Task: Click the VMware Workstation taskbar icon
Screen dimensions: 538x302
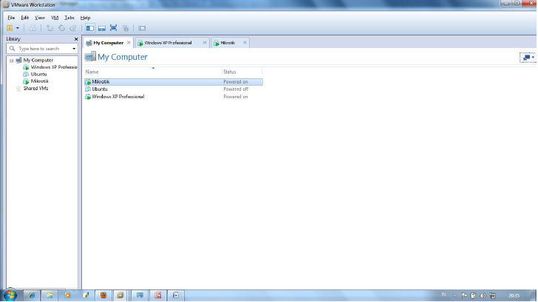Action: (x=120, y=295)
